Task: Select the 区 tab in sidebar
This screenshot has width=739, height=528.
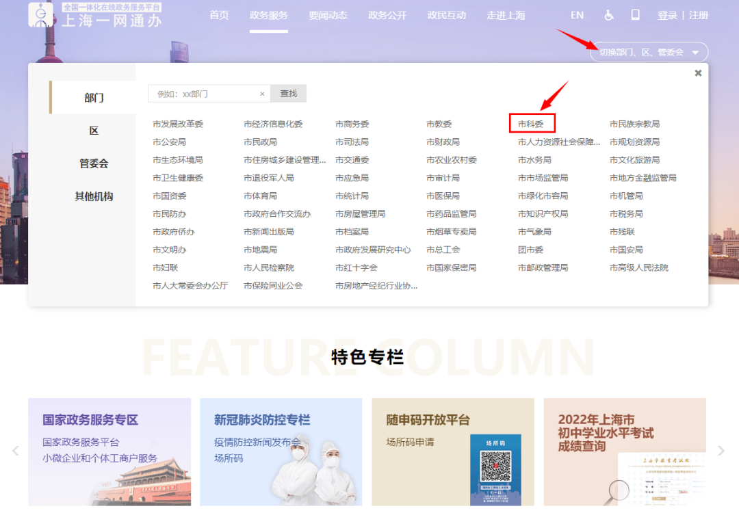Action: (x=94, y=131)
